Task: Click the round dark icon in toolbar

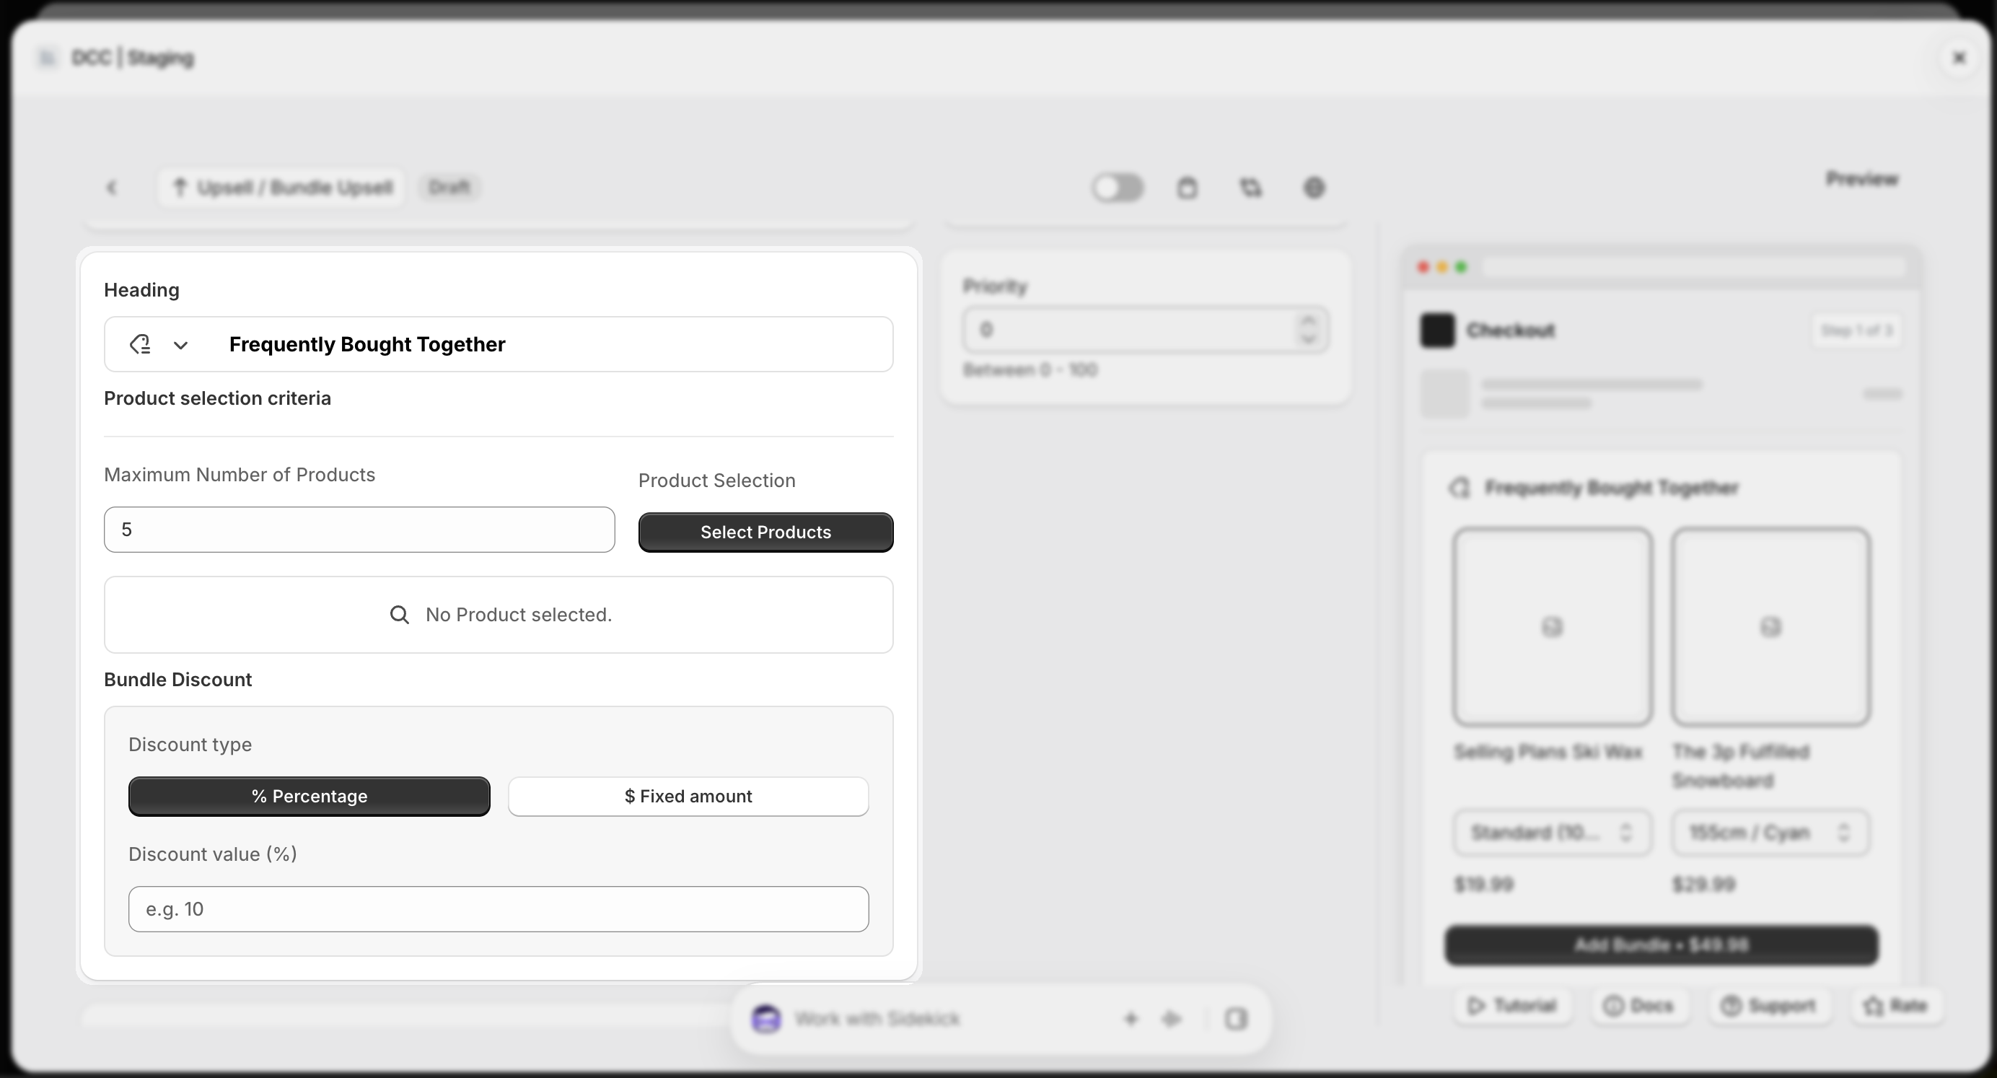Action: pyautogui.click(x=1314, y=188)
